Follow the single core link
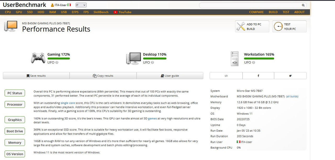335x160 pixels. click(x=68, y=103)
